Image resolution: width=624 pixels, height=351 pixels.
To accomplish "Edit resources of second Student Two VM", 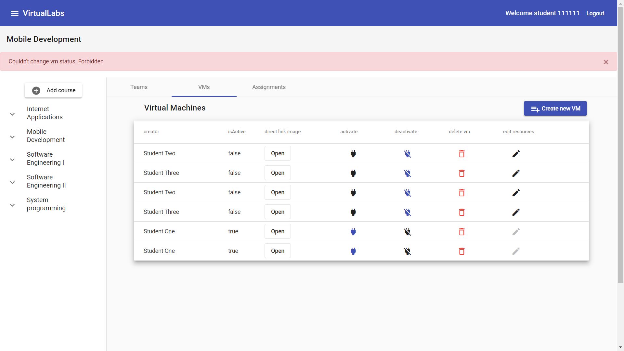I will 516,193.
